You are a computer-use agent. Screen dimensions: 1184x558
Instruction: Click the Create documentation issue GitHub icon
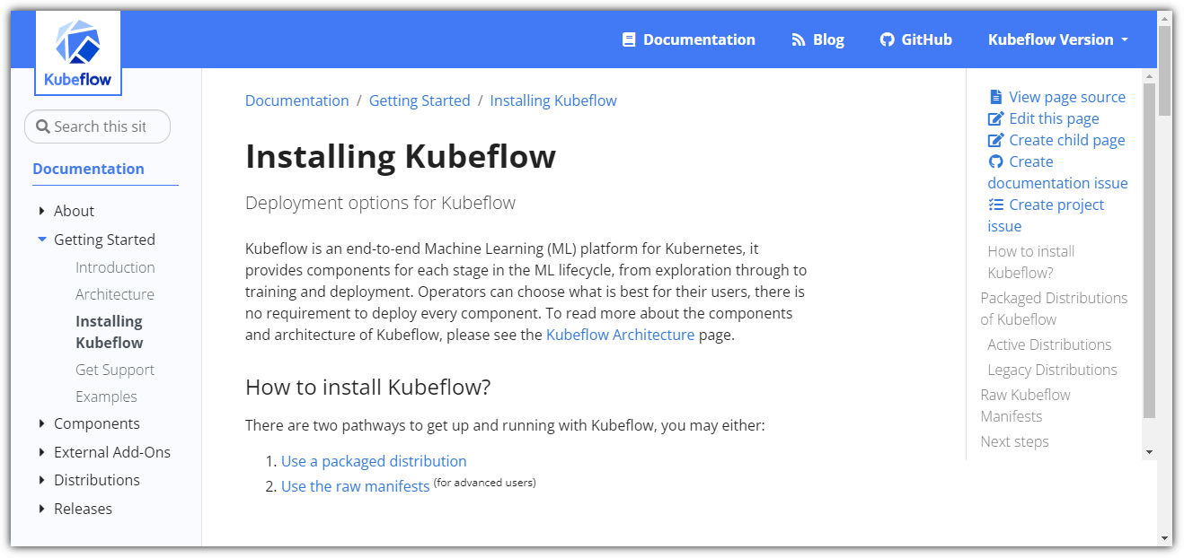click(995, 161)
